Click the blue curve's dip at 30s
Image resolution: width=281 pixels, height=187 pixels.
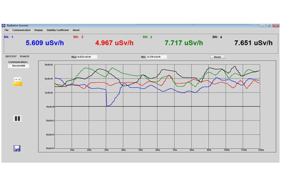[x=108, y=106]
